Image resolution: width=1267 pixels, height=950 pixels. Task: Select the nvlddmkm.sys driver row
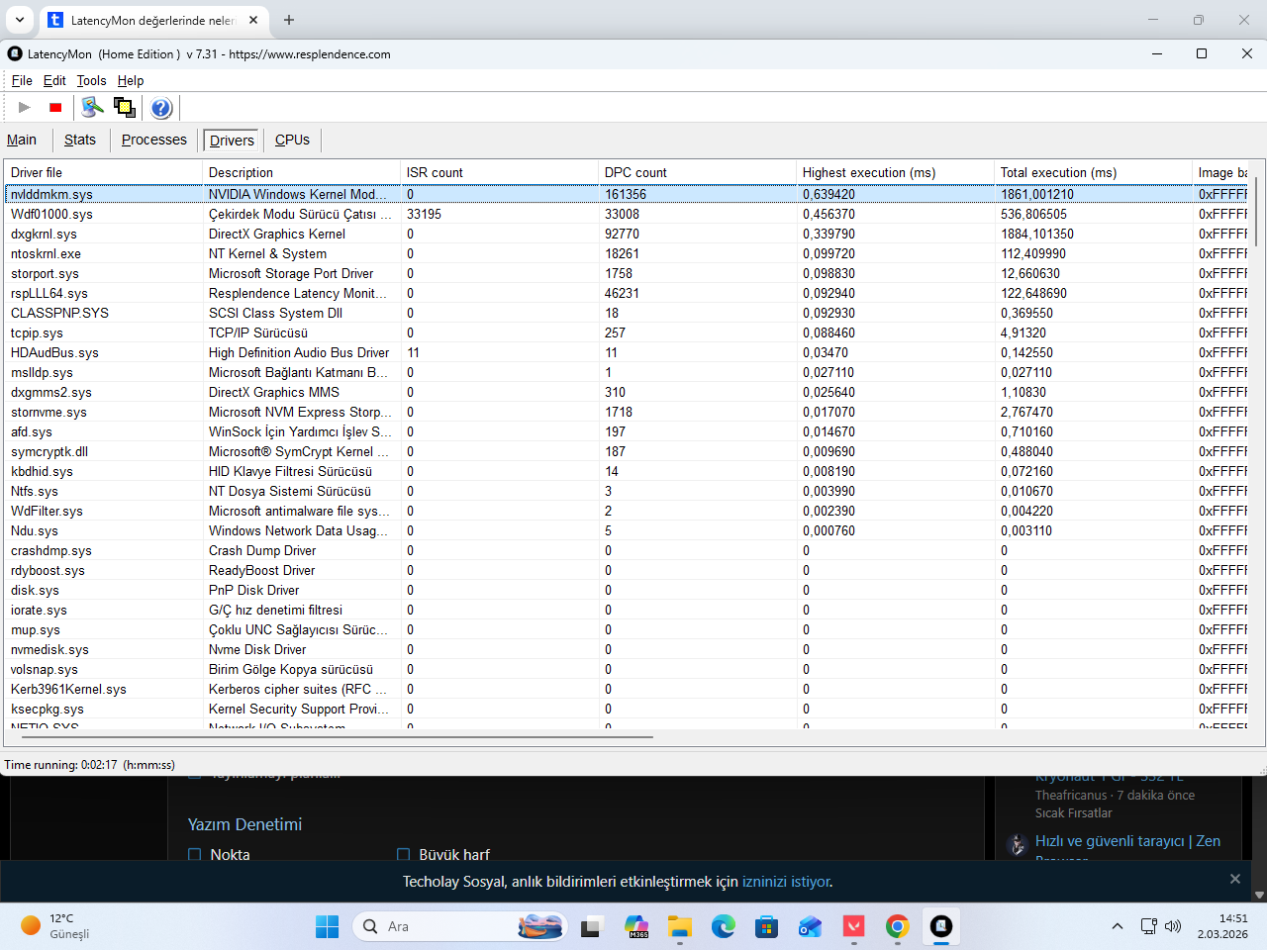[626, 194]
